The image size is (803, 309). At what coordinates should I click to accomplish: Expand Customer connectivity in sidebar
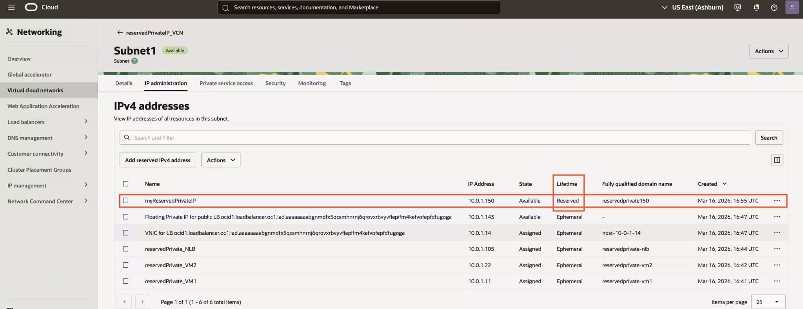(86, 153)
